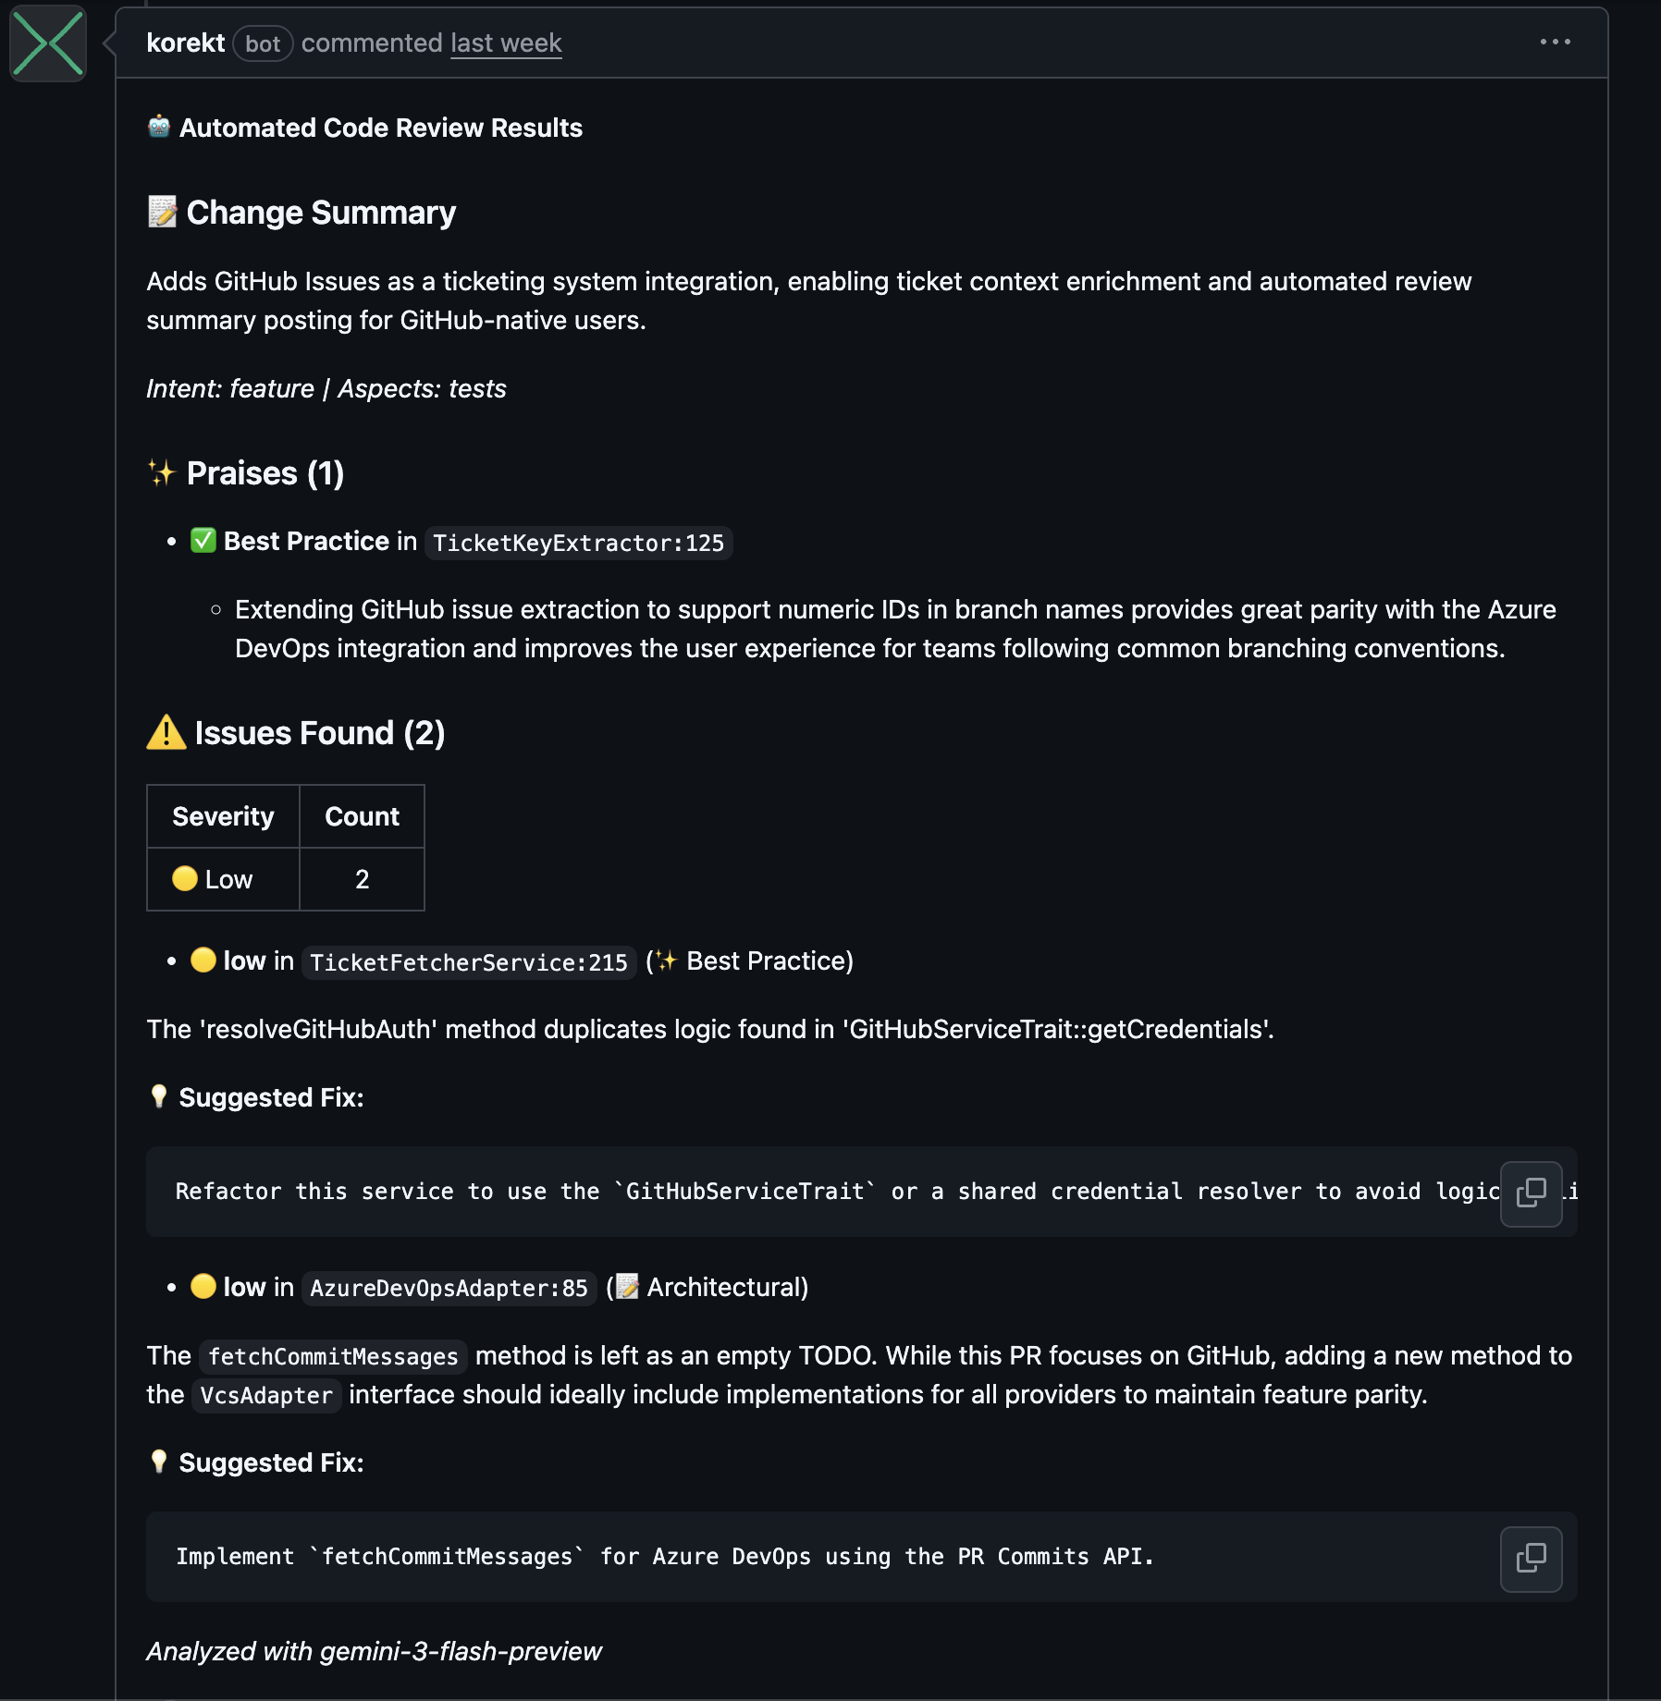Click the green checkmark before Best Practice praise

click(203, 541)
